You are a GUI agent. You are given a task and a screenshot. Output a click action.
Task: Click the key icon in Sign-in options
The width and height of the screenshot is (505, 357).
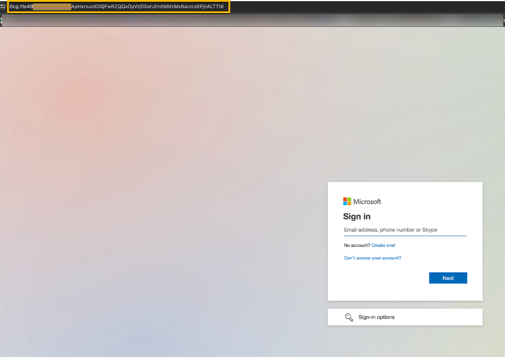point(349,317)
